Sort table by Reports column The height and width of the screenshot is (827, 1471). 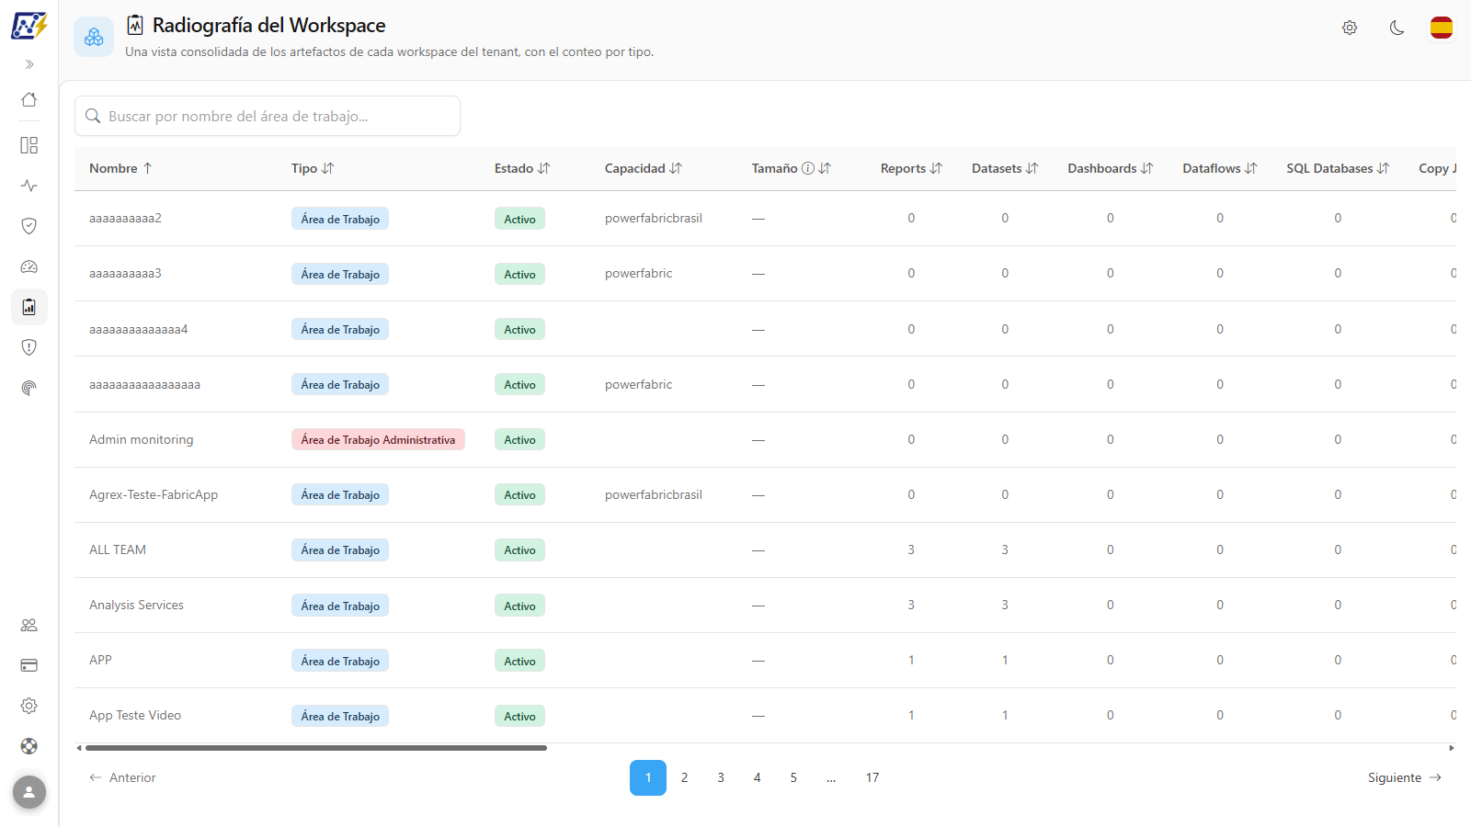click(911, 168)
